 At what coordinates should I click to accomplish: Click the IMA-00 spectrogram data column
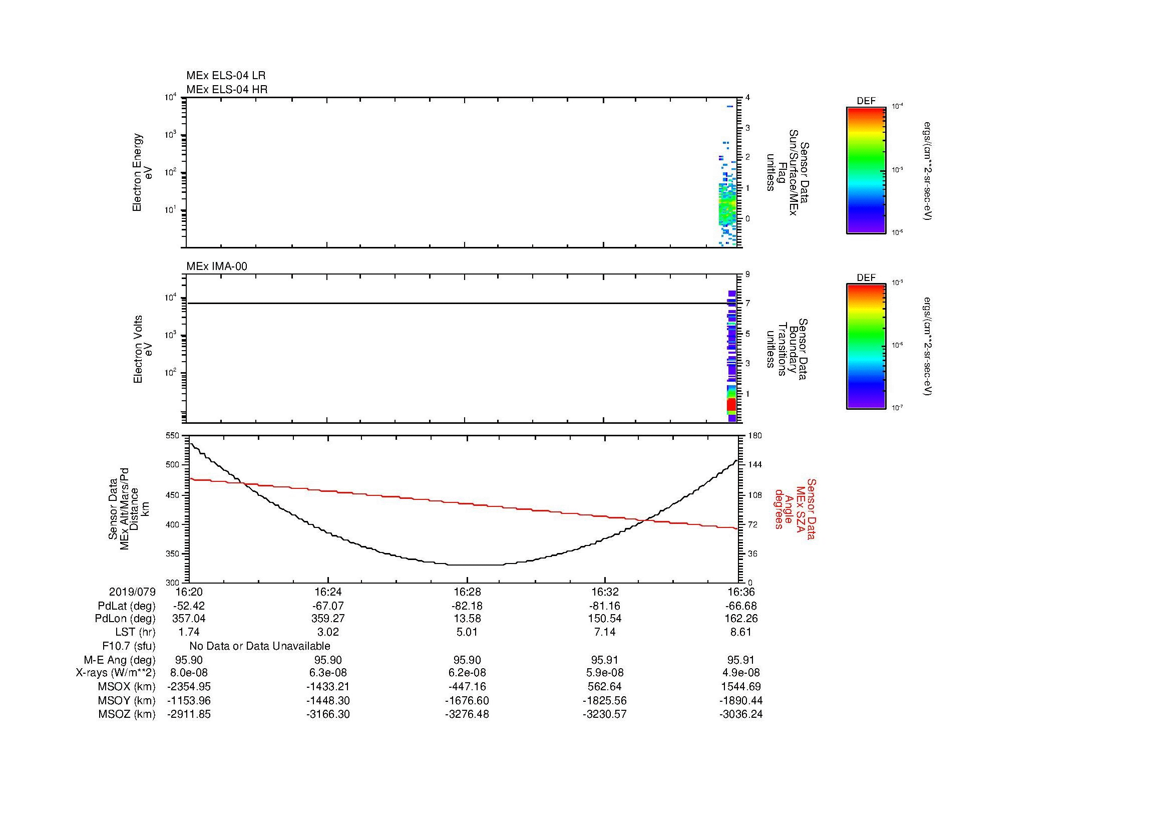[732, 356]
